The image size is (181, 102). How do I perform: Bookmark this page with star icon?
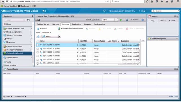[147, 1]
